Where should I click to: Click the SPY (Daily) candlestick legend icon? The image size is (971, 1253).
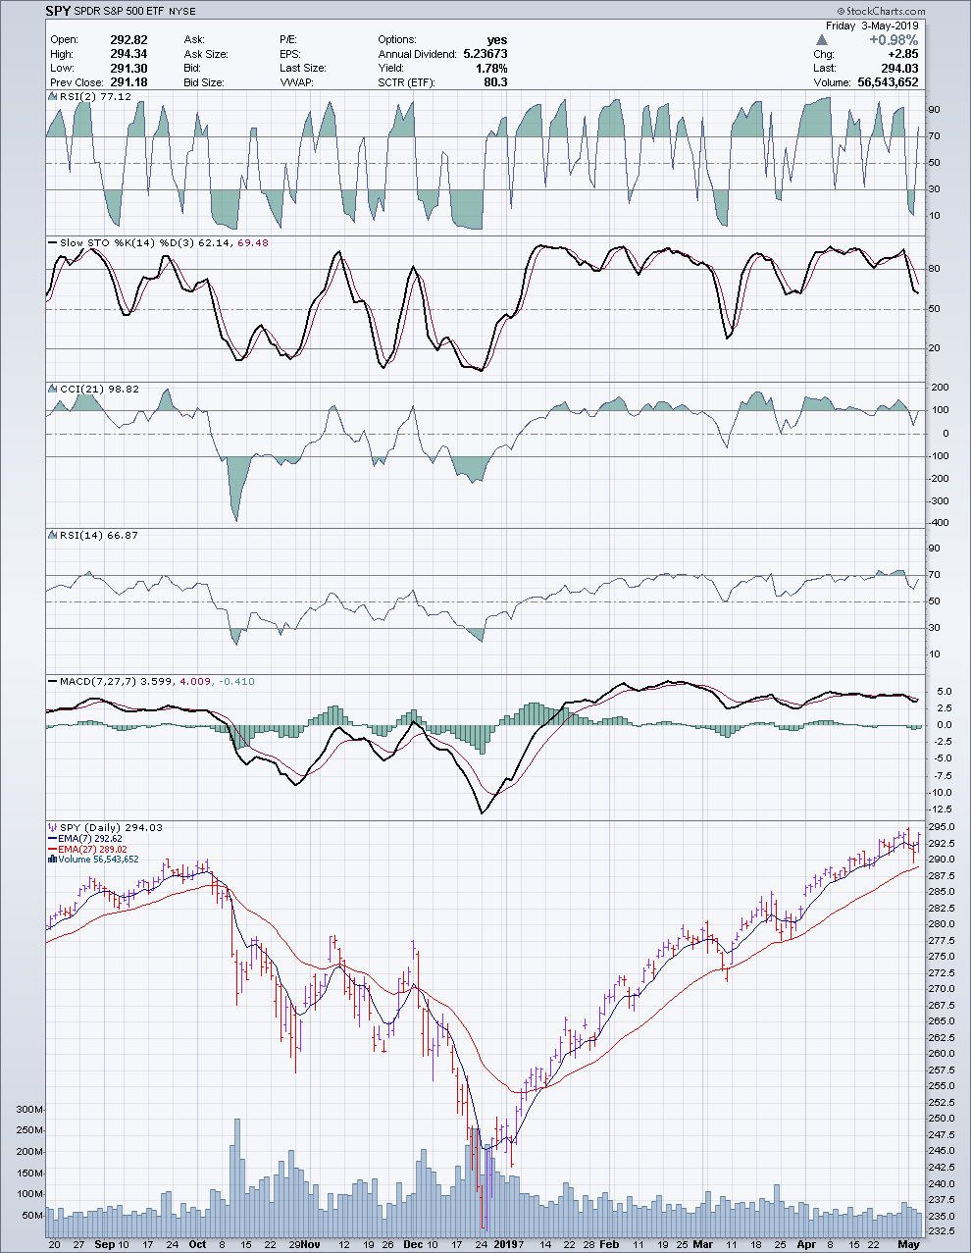click(x=53, y=827)
